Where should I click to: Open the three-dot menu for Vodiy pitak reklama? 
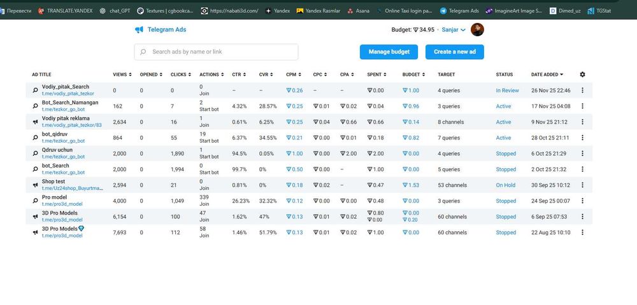pyautogui.click(x=582, y=122)
